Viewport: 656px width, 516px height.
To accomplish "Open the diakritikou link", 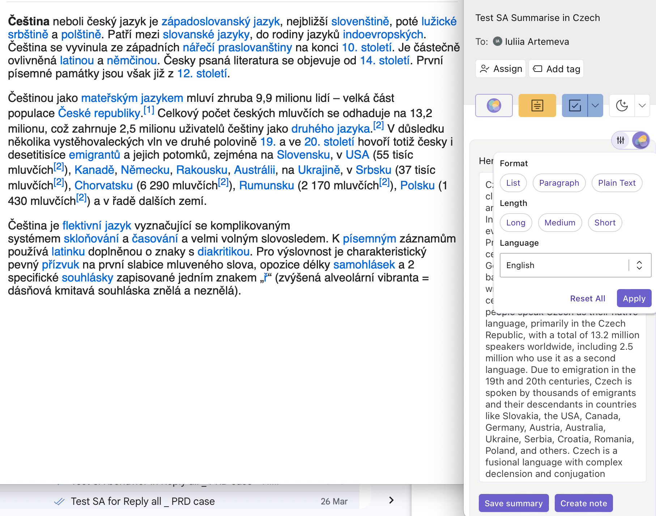I will (223, 251).
